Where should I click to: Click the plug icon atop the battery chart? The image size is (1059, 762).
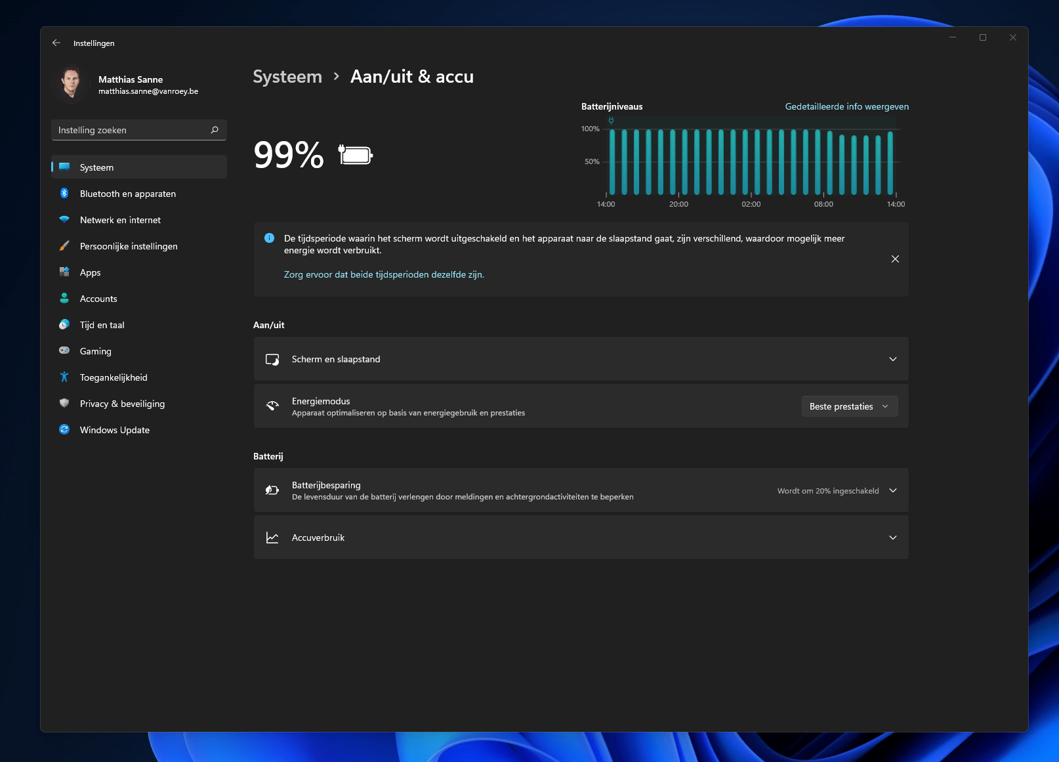611,120
